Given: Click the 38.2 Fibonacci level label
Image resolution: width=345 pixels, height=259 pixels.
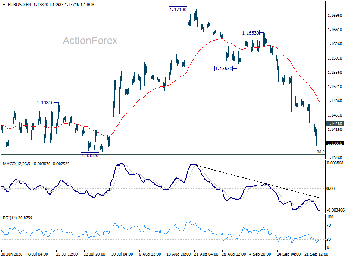Looking at the screenshot, I should pyautogui.click(x=321, y=152).
